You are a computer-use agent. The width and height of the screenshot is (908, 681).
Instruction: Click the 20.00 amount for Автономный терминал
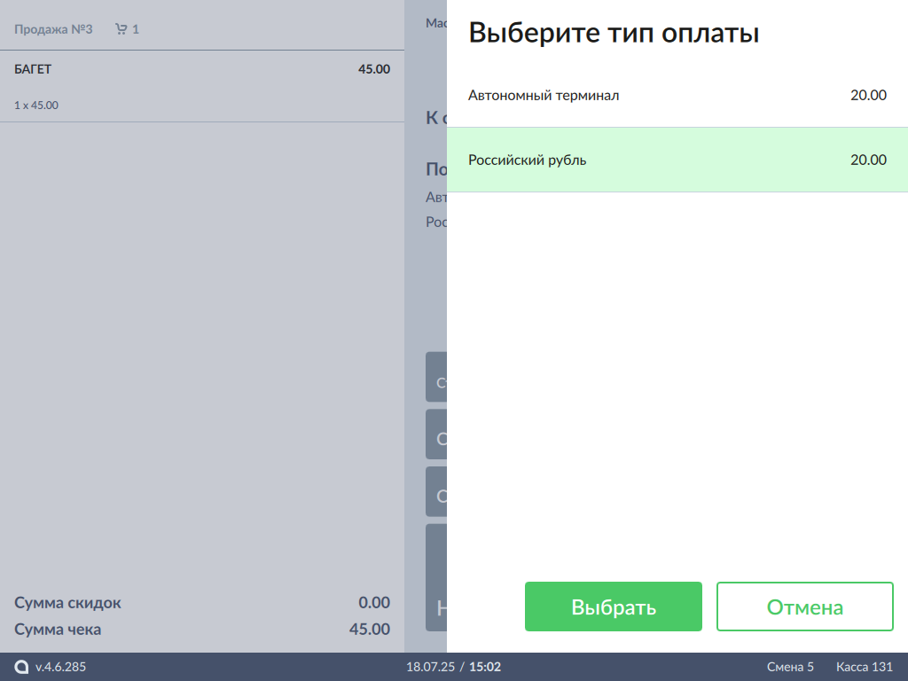click(x=868, y=96)
